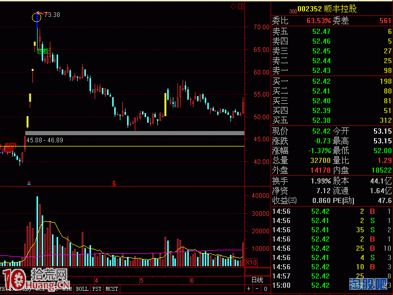The image size is (393, 295).
Task: Switch to the MCST indicator tab
Action: click(112, 289)
